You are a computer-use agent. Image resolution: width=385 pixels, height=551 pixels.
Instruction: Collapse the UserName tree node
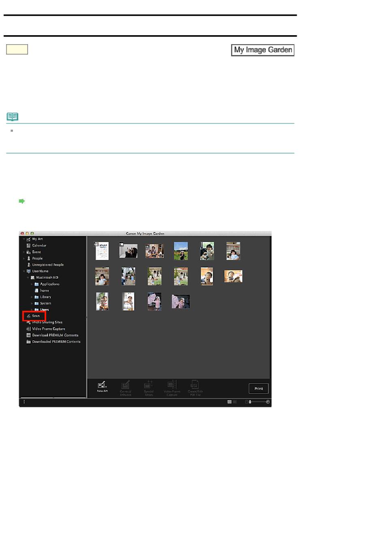[x=24, y=271]
